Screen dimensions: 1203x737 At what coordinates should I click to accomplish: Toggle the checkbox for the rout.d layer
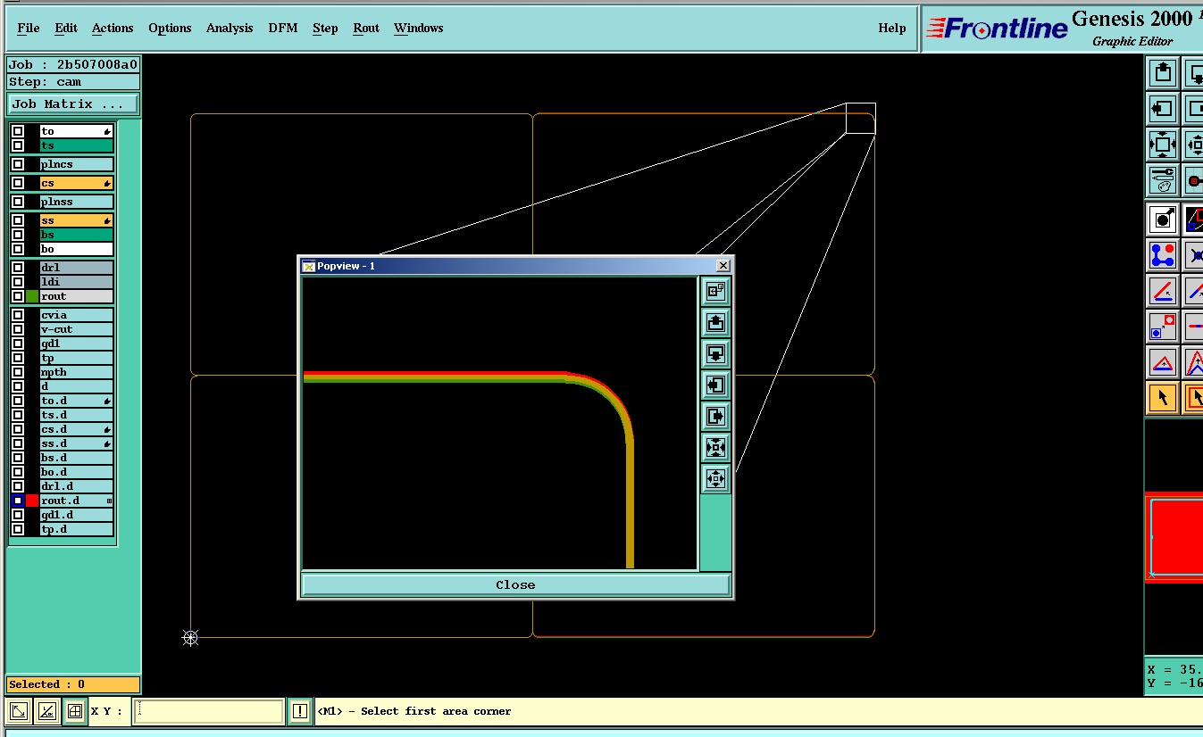pyautogui.click(x=18, y=501)
